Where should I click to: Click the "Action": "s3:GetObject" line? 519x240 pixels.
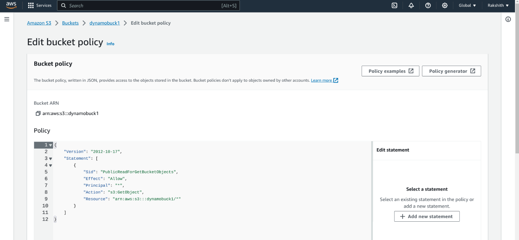[114, 192]
